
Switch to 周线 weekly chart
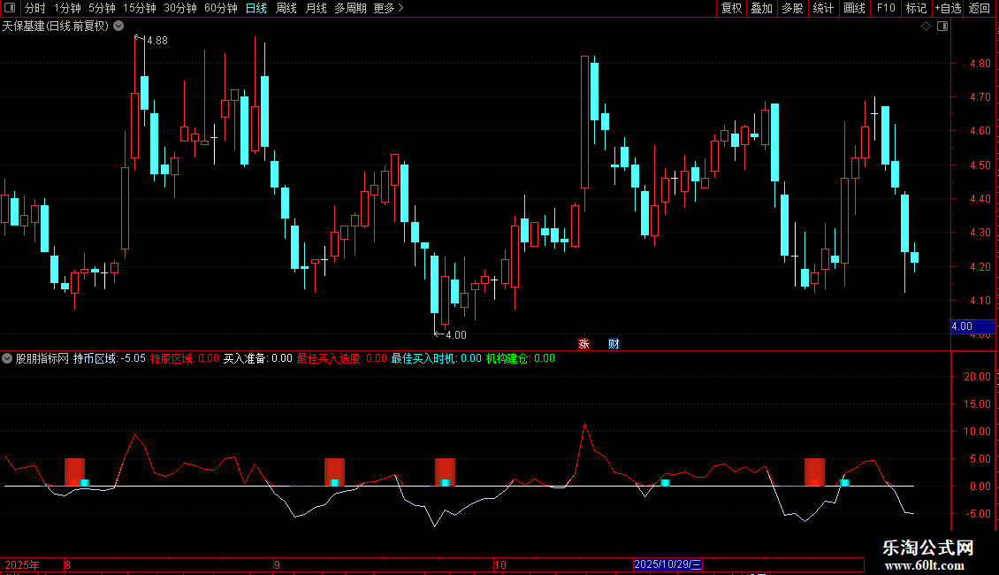(x=286, y=8)
